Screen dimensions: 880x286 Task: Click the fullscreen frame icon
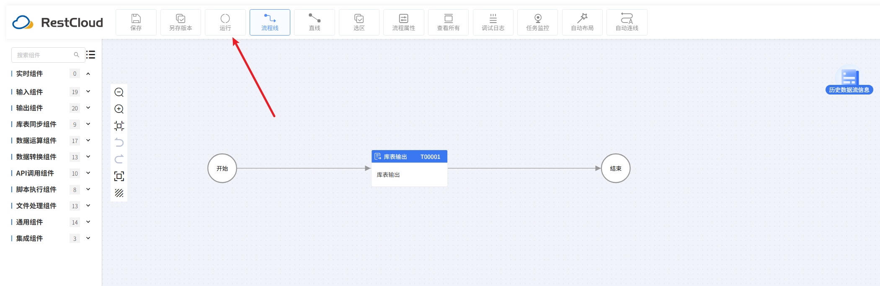coord(119,176)
